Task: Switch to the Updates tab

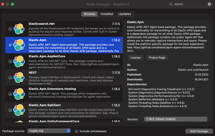Action: [125, 14]
